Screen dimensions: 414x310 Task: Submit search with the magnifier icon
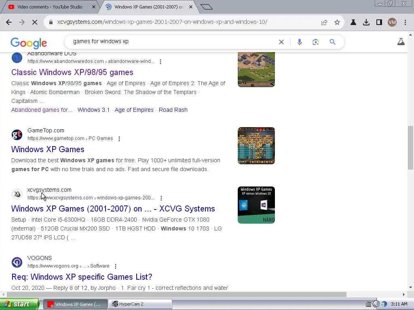point(332,42)
